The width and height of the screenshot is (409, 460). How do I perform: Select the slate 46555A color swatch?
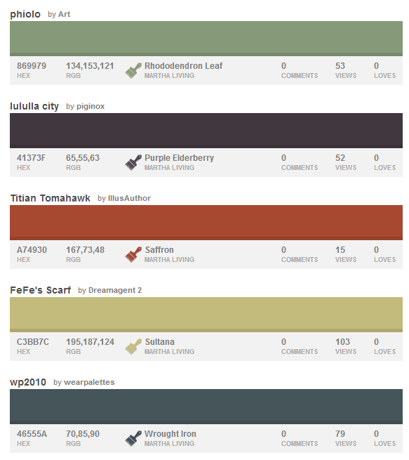tap(206, 407)
